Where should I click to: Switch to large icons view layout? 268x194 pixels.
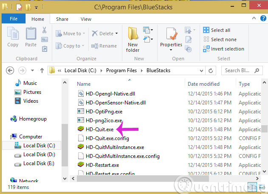[x=262, y=187]
